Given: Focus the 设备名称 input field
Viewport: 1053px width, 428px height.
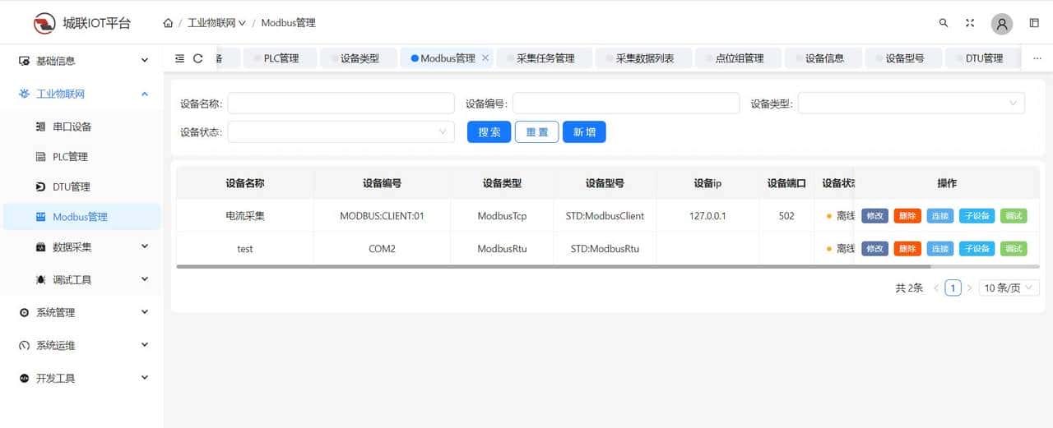Looking at the screenshot, I should pyautogui.click(x=341, y=103).
